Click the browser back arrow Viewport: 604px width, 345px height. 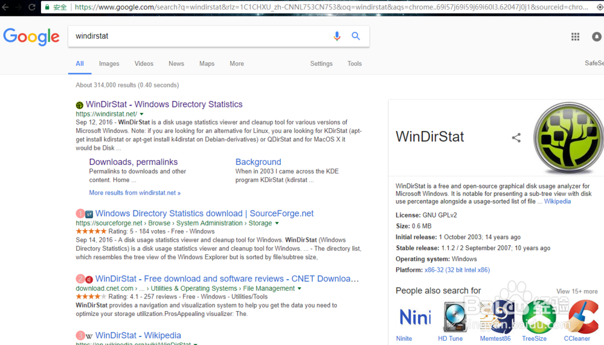(x=5, y=7)
